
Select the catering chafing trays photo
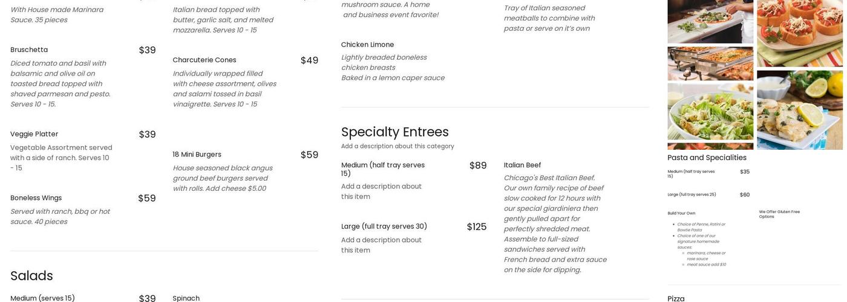tap(710, 63)
